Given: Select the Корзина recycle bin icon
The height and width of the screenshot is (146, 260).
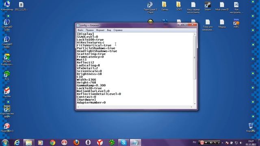Looking at the screenshot, I should tap(251, 127).
